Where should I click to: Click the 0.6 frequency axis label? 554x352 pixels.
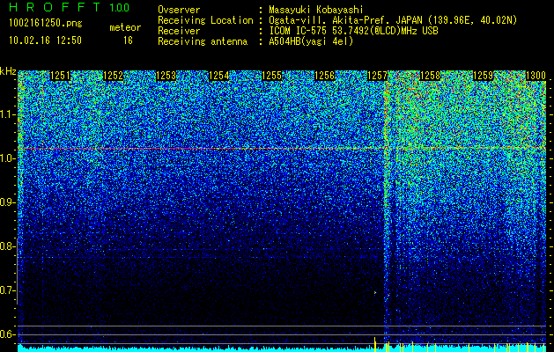(7, 334)
